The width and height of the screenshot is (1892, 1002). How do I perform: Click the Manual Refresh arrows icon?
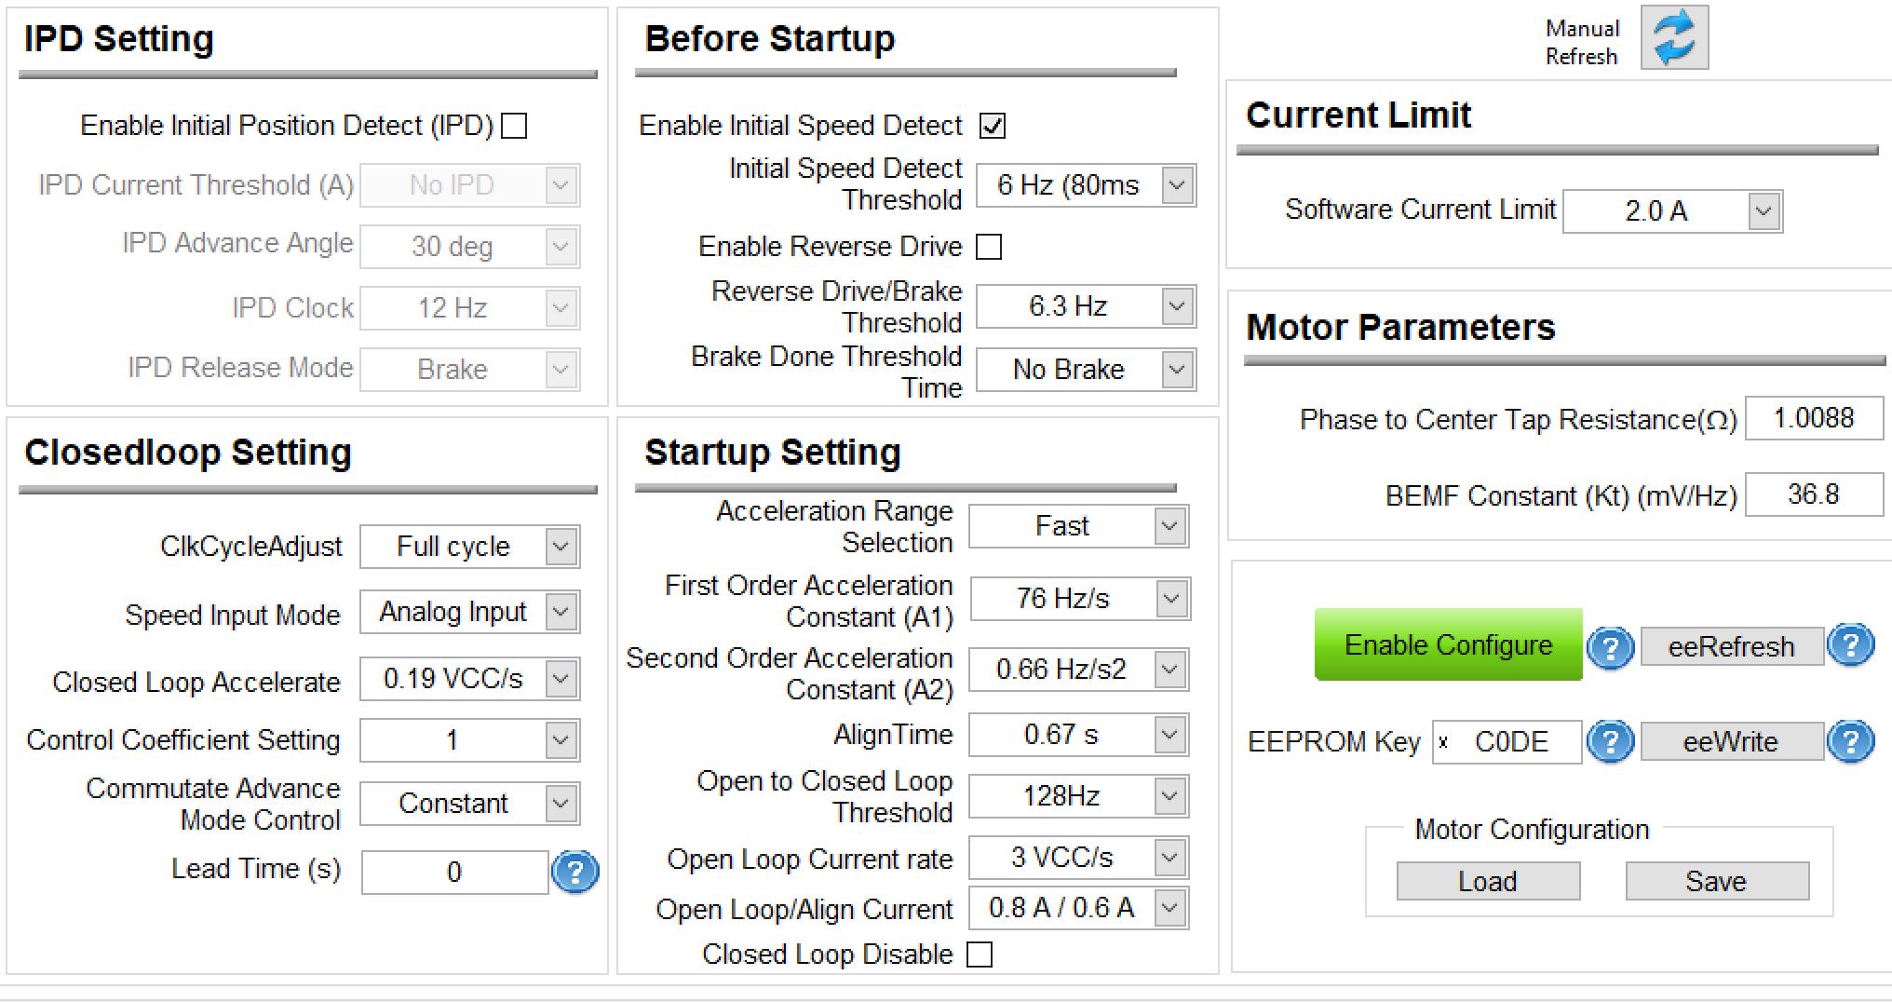point(1673,38)
